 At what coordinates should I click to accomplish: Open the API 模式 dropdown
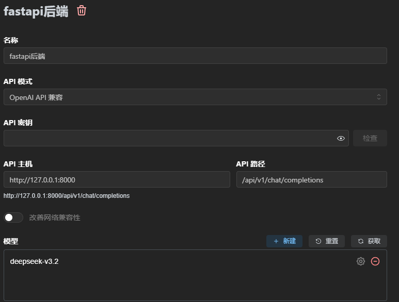[x=195, y=97]
